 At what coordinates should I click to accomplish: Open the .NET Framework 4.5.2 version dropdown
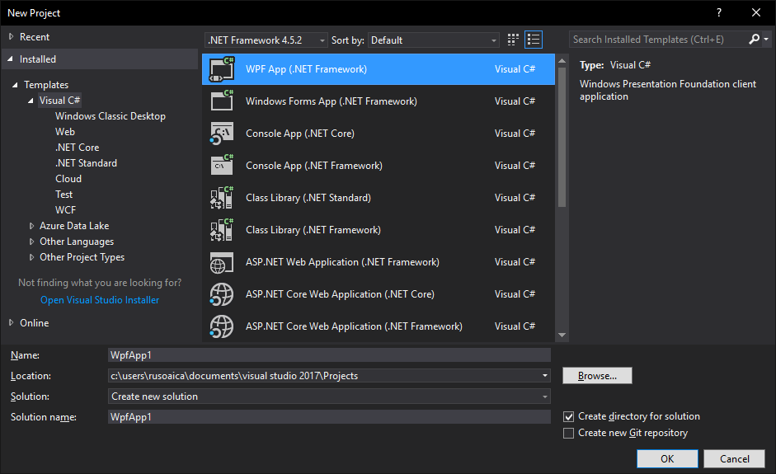tap(266, 40)
